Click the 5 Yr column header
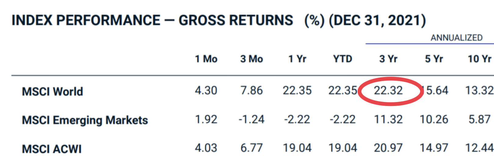The width and height of the screenshot is (494, 158). [434, 59]
